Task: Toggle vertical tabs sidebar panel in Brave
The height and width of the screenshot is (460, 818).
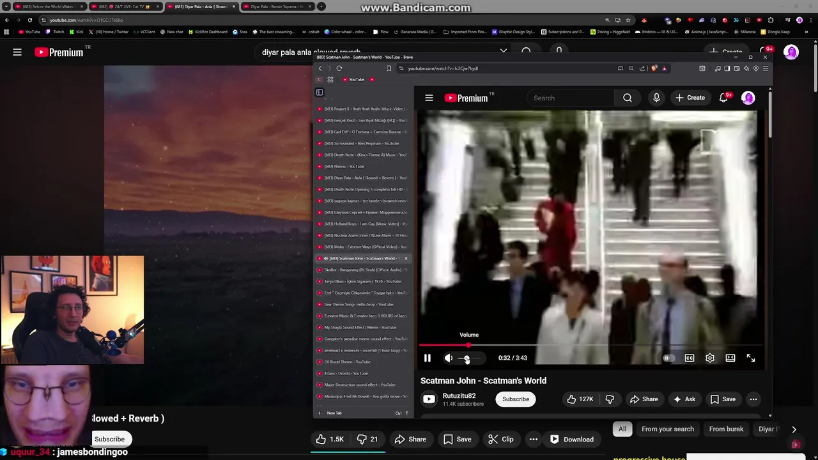Action: pos(320,93)
